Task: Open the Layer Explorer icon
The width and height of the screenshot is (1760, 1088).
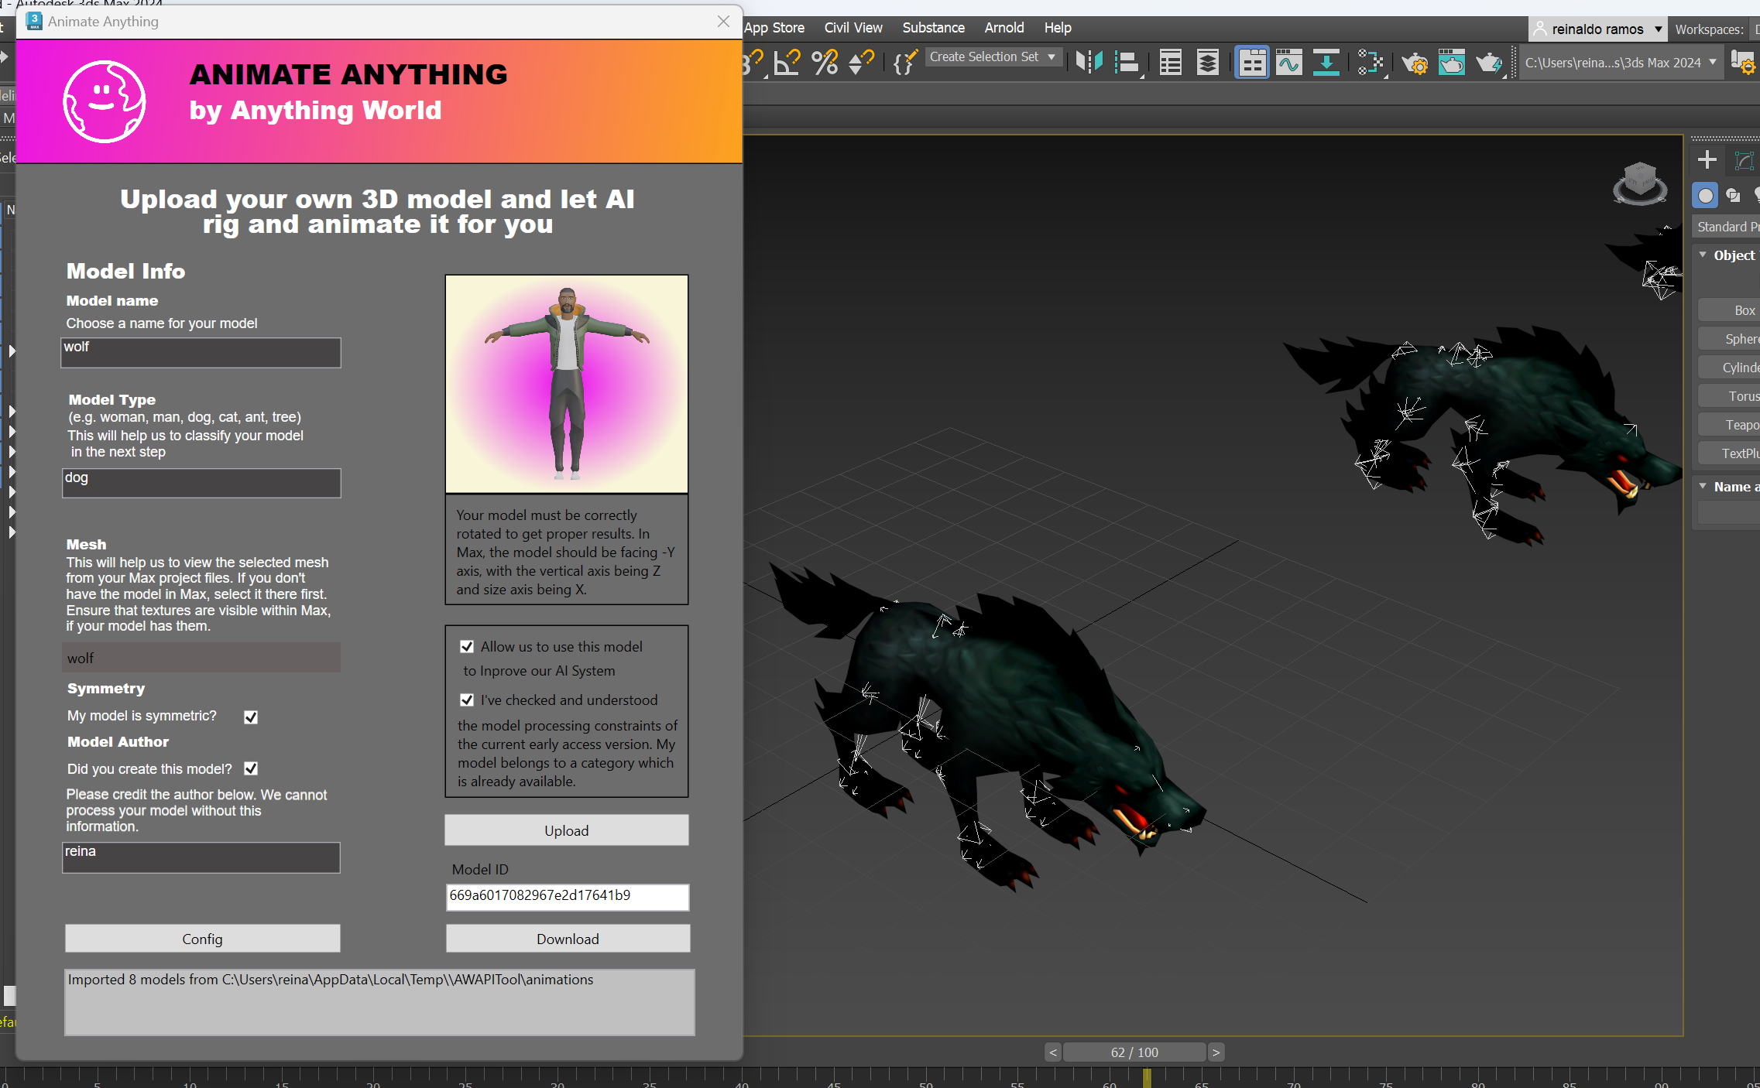Action: point(1207,62)
